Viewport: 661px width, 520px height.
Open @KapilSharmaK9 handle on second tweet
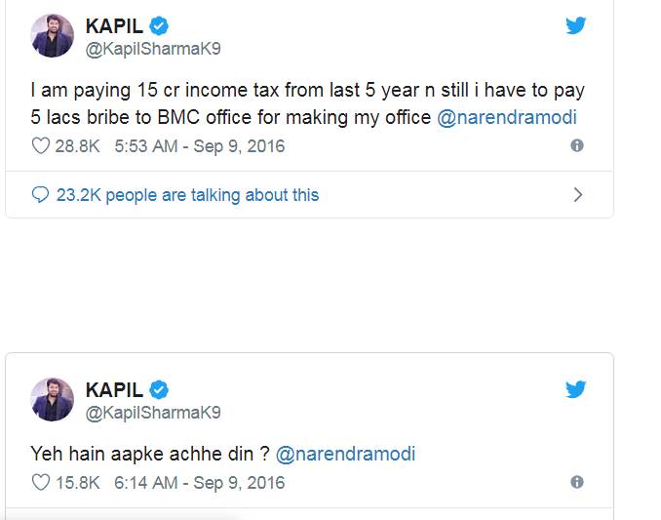(153, 413)
